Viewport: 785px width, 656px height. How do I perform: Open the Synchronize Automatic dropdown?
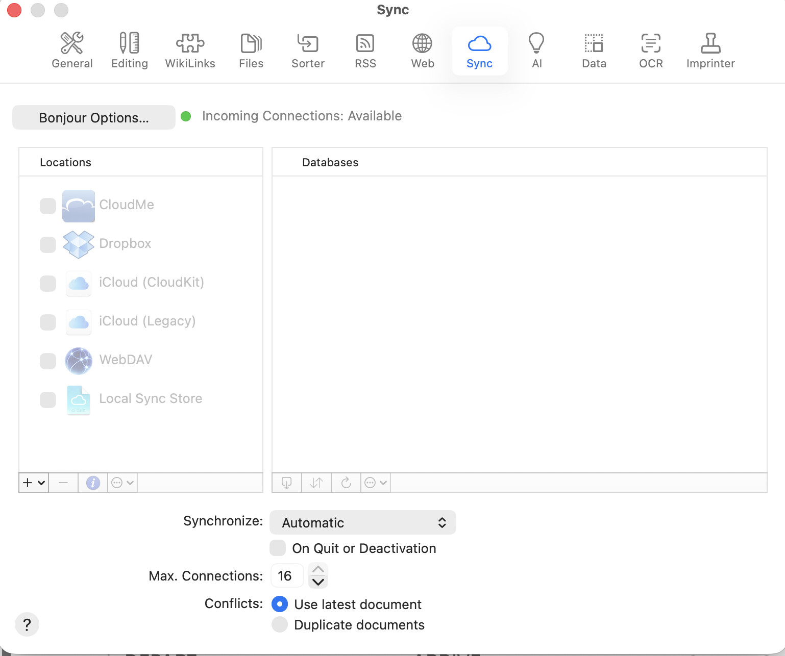coord(363,522)
